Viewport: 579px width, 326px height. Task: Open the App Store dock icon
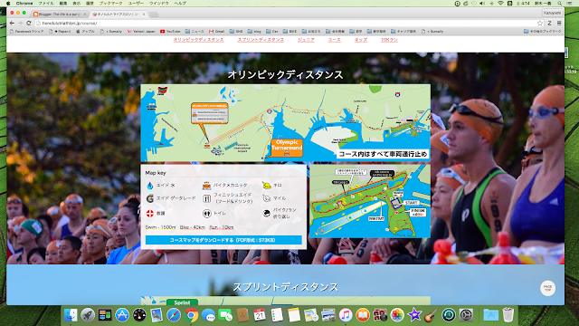click(122, 315)
